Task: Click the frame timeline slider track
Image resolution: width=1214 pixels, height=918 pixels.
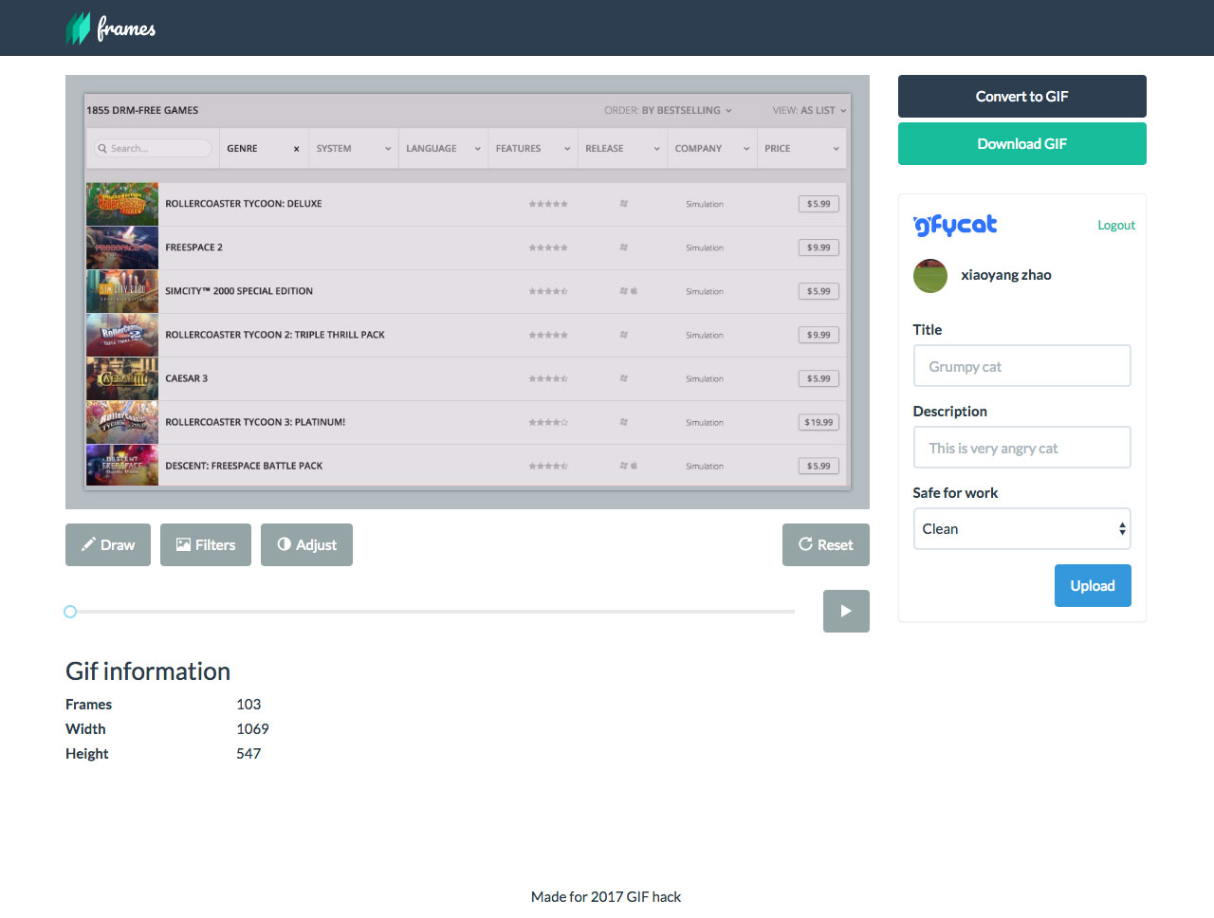Action: (x=431, y=612)
